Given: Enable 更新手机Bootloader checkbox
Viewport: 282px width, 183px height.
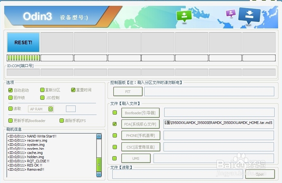Looking at the screenshot, I should pyautogui.click(x=10, y=120).
